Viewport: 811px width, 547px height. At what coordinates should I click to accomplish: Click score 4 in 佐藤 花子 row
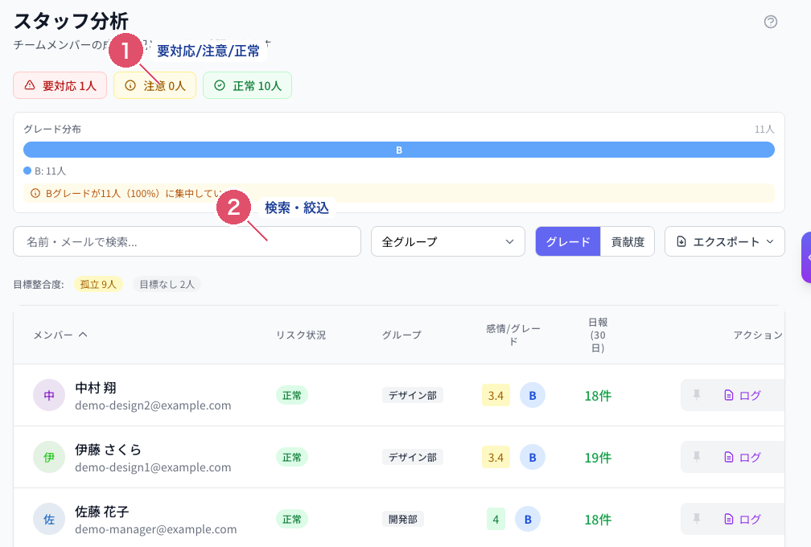pyautogui.click(x=496, y=520)
